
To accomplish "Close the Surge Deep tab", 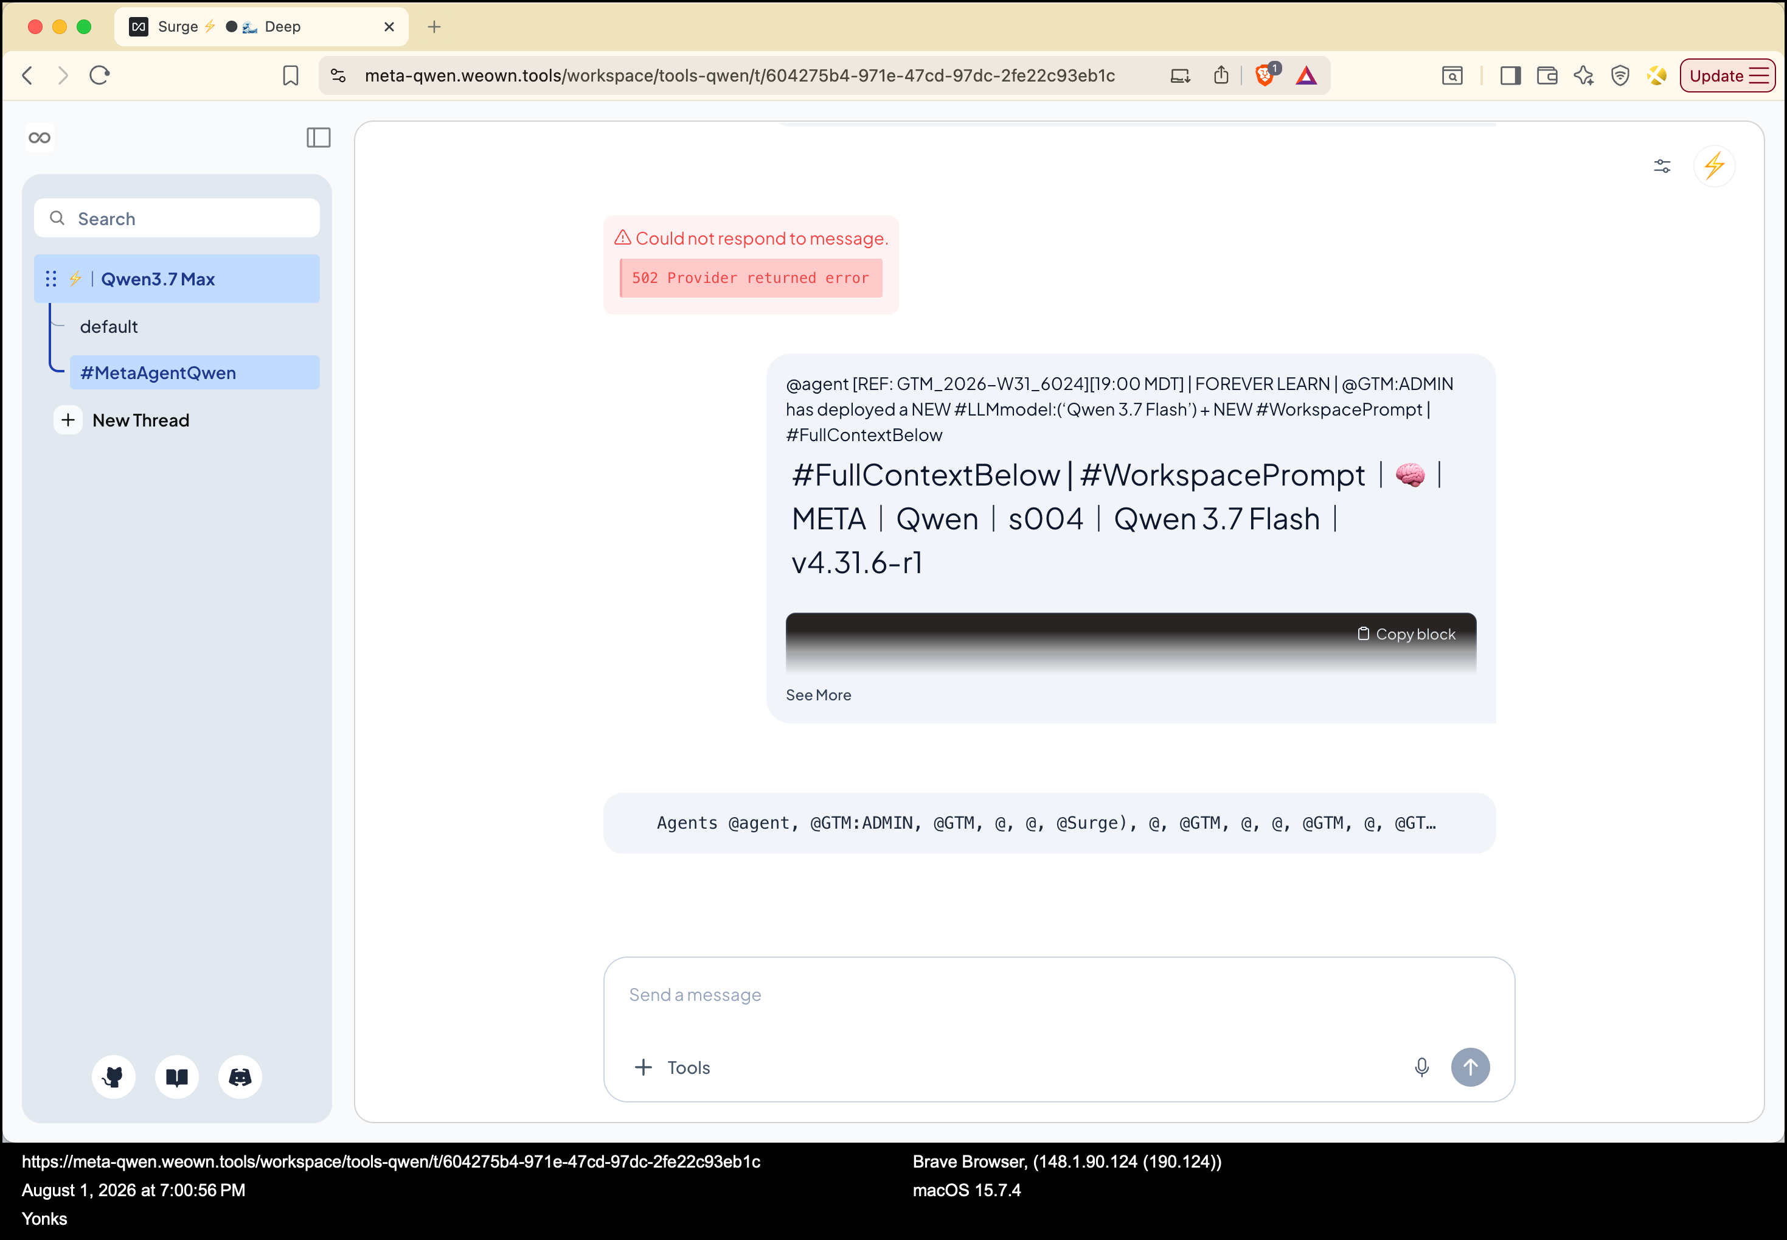I will tap(389, 27).
